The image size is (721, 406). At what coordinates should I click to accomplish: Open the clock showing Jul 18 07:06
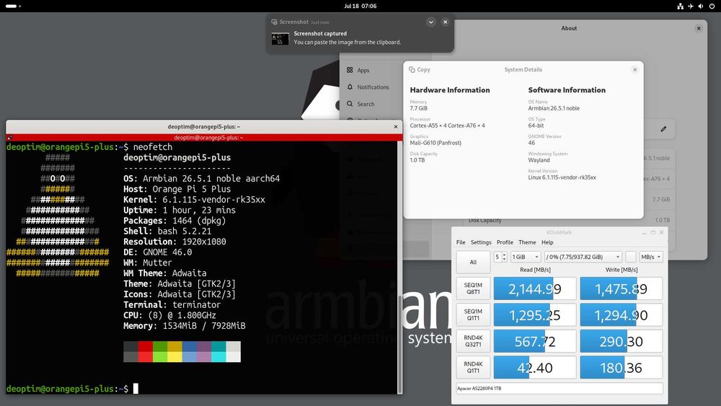pyautogui.click(x=360, y=6)
